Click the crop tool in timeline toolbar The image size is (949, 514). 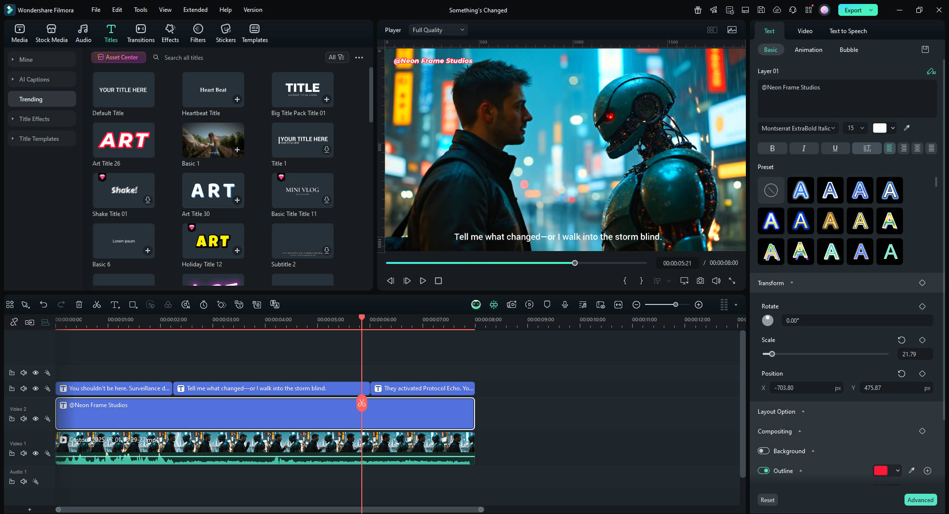tap(132, 304)
